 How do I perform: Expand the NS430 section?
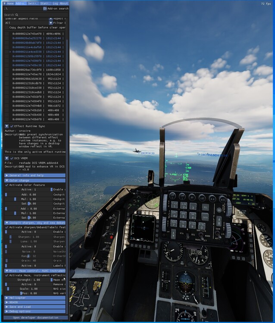35,302
